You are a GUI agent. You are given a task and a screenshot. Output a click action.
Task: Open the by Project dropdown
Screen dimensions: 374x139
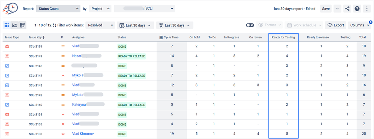click(x=100, y=9)
